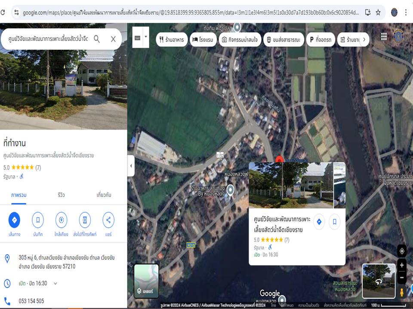This screenshot has height=309, width=413.
Task: Click the Google account avatar on map
Action: tap(398, 36)
